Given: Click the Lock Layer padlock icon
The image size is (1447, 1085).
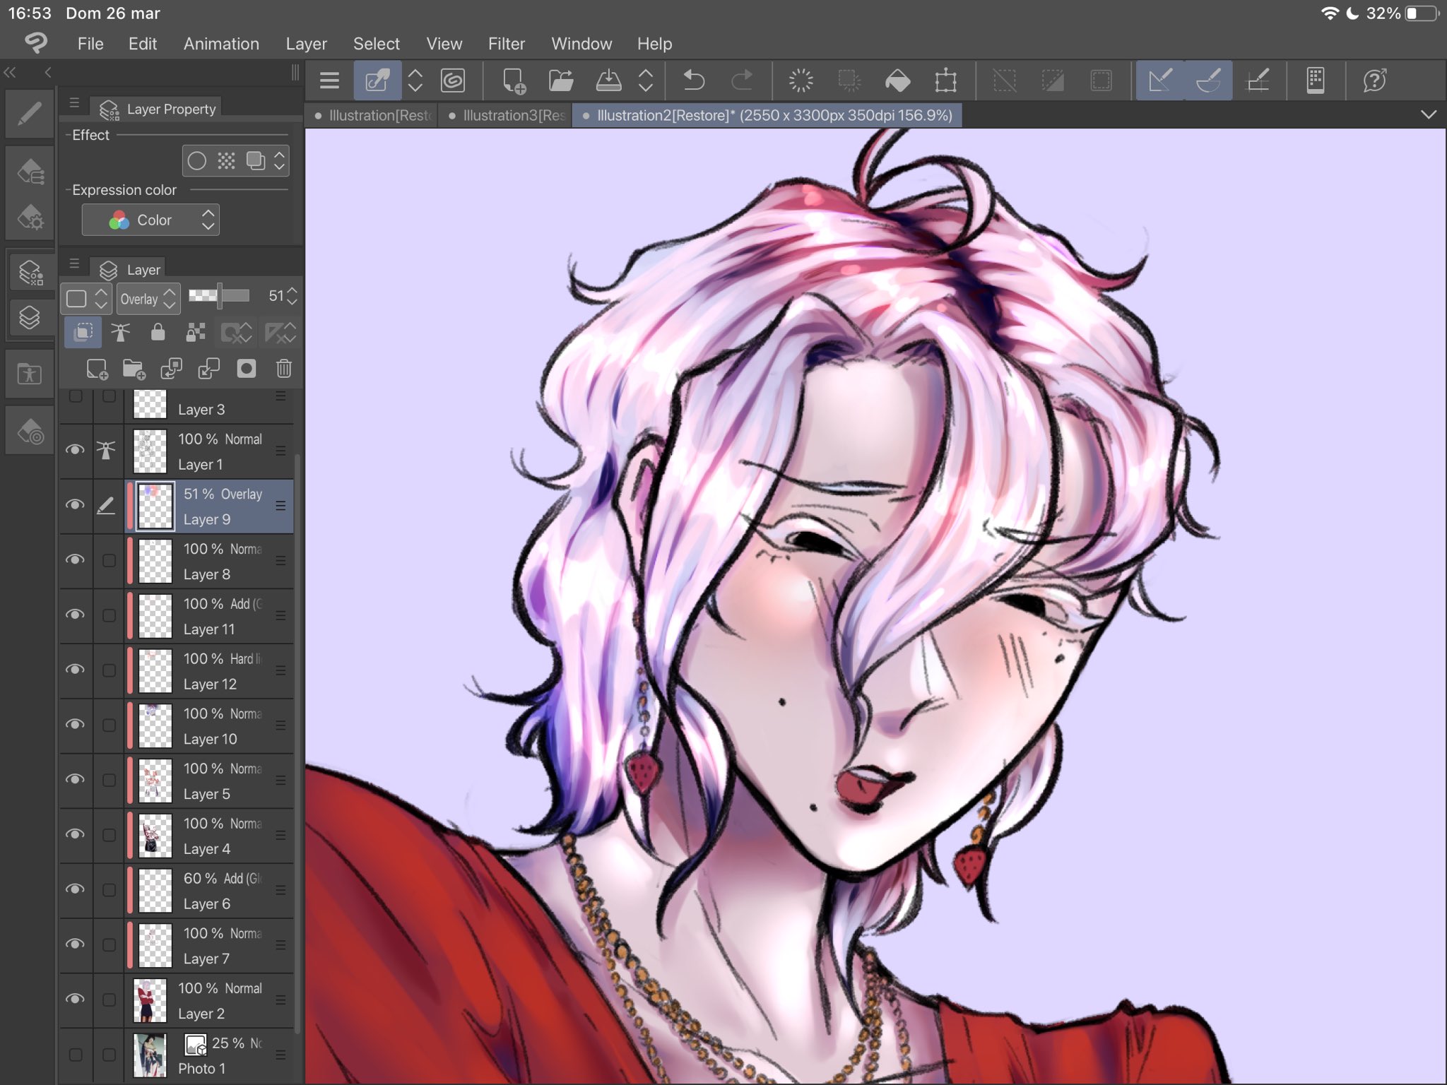Looking at the screenshot, I should click(158, 332).
